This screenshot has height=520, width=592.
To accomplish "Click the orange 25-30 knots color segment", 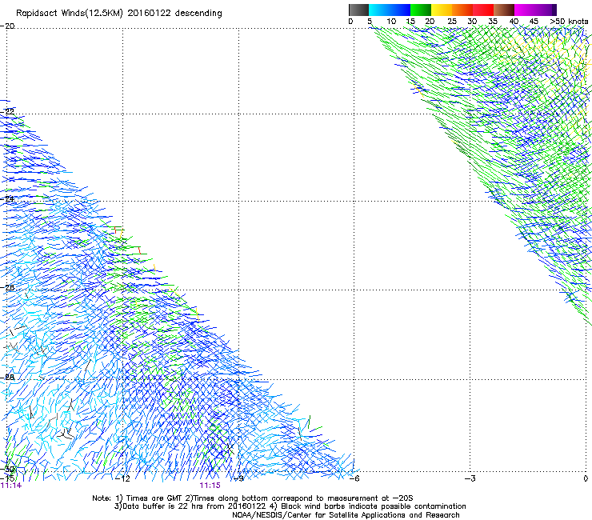I will click(462, 10).
